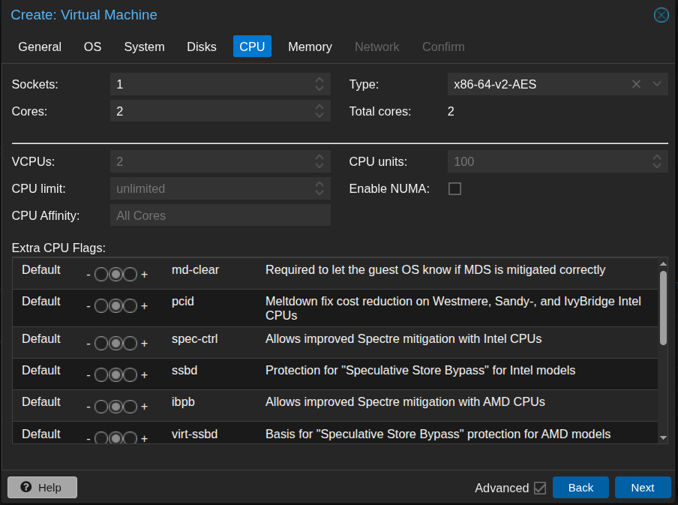Set md-clear flag to on (right radio)
This screenshot has height=505, width=678.
130,275
